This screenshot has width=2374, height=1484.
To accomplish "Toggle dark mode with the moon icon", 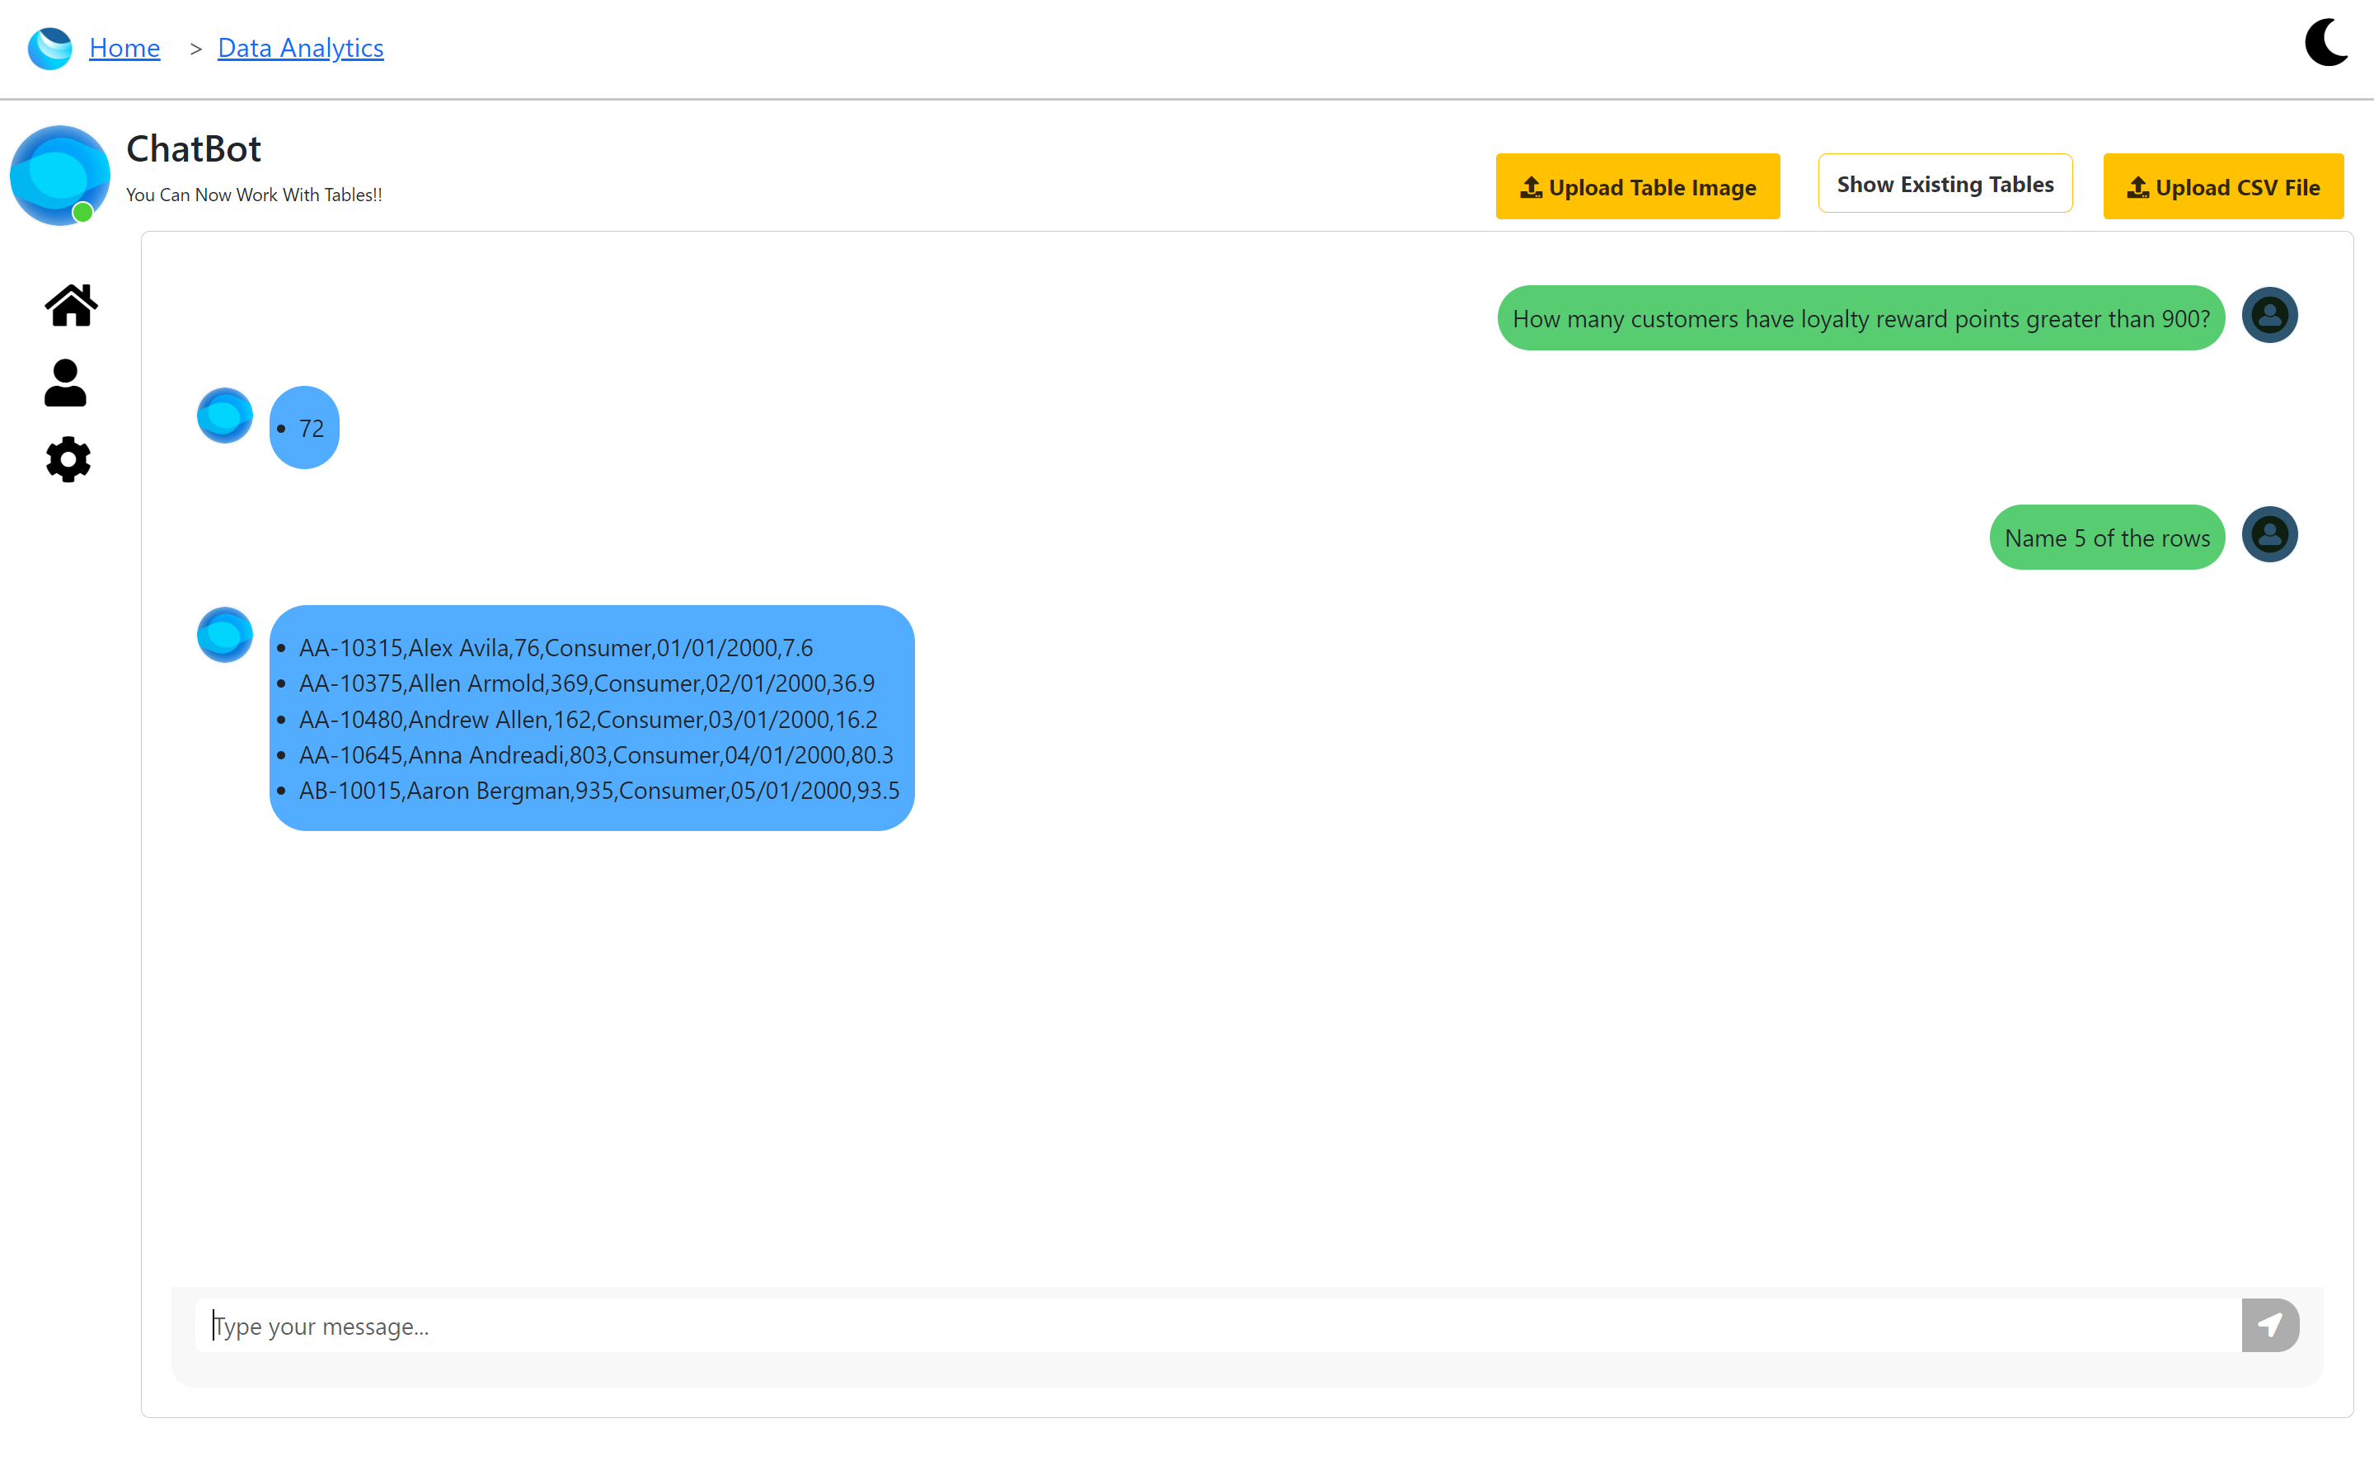I will click(2326, 43).
